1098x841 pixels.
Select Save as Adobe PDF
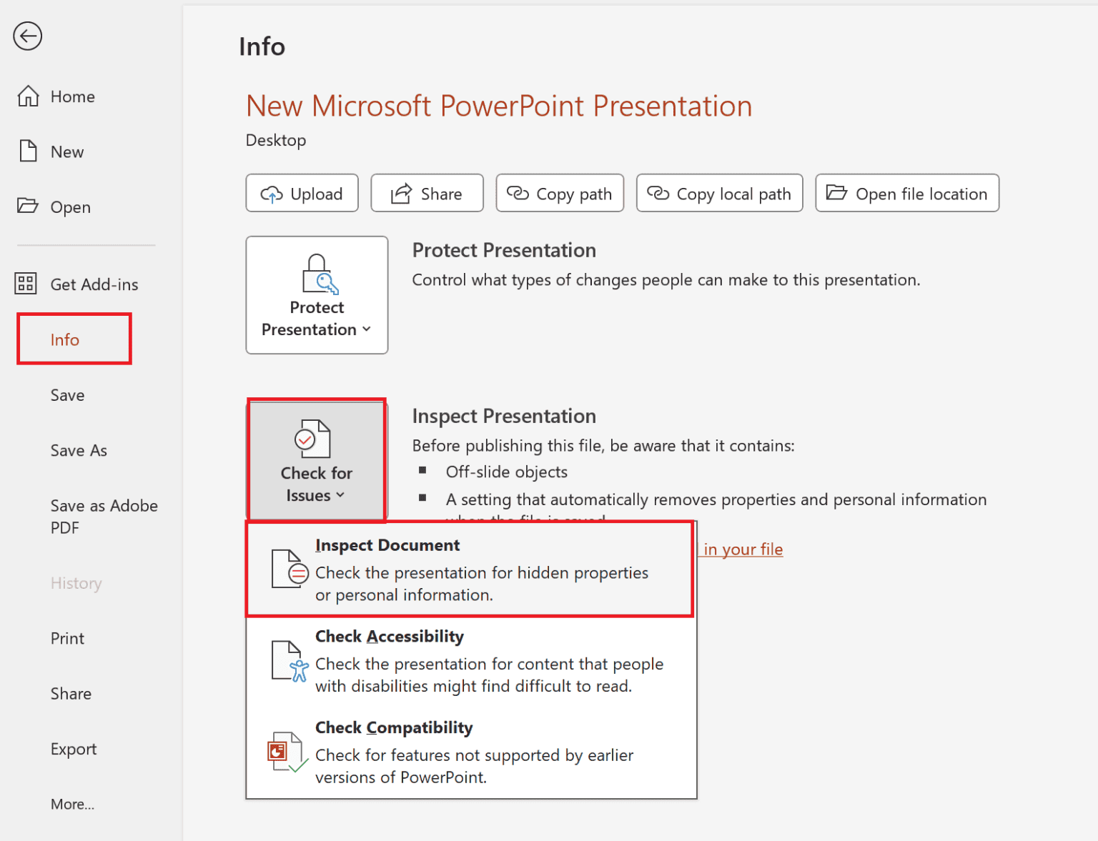pyautogui.click(x=104, y=516)
